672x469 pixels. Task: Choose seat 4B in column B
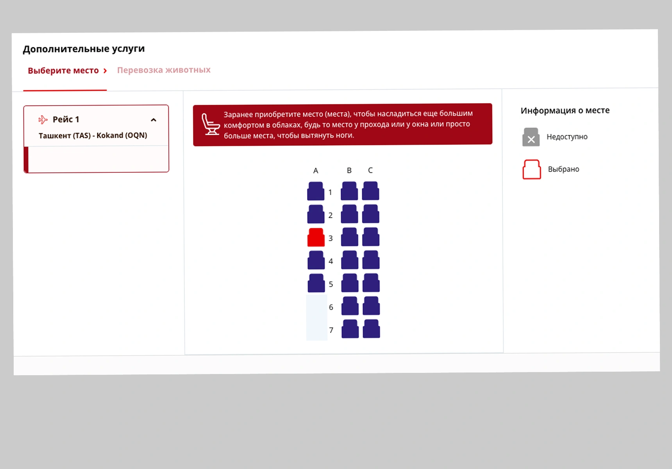click(350, 260)
